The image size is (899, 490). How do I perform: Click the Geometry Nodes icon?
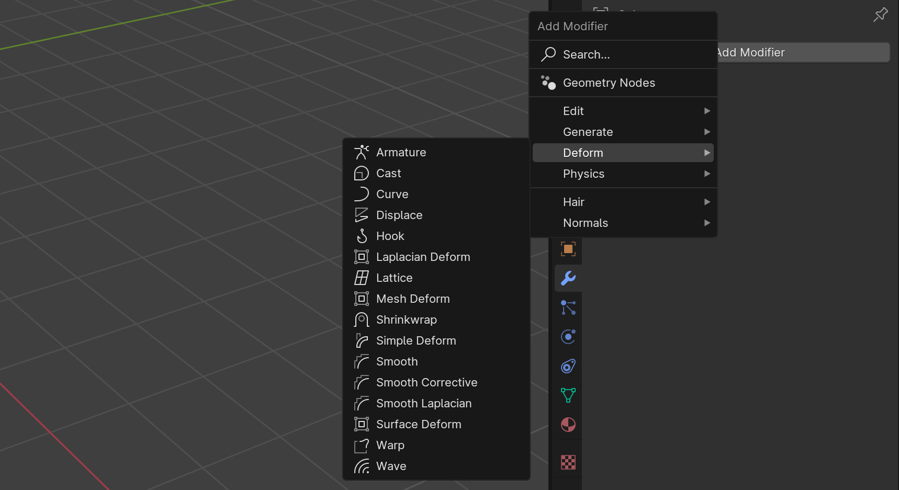(x=548, y=83)
